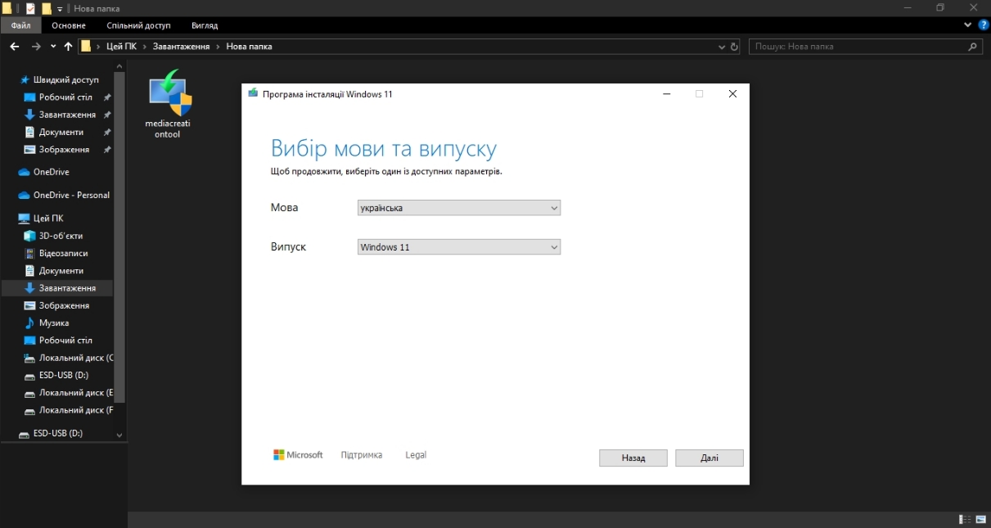The height and width of the screenshot is (528, 991).
Task: Expand the address bar history dropdown
Action: click(x=722, y=47)
